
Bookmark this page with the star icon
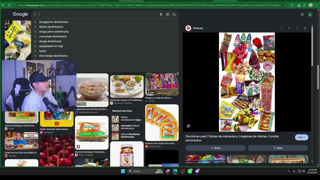coord(286,5)
